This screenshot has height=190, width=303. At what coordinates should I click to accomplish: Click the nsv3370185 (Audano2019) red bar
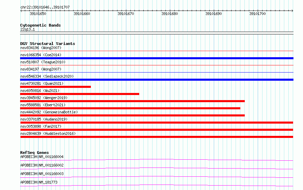[x=157, y=123]
